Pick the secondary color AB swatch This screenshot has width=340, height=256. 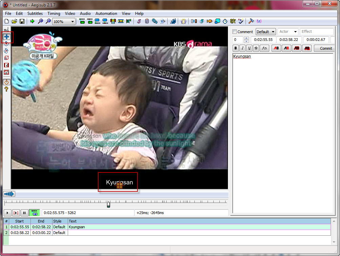pyautogui.click(x=286, y=48)
